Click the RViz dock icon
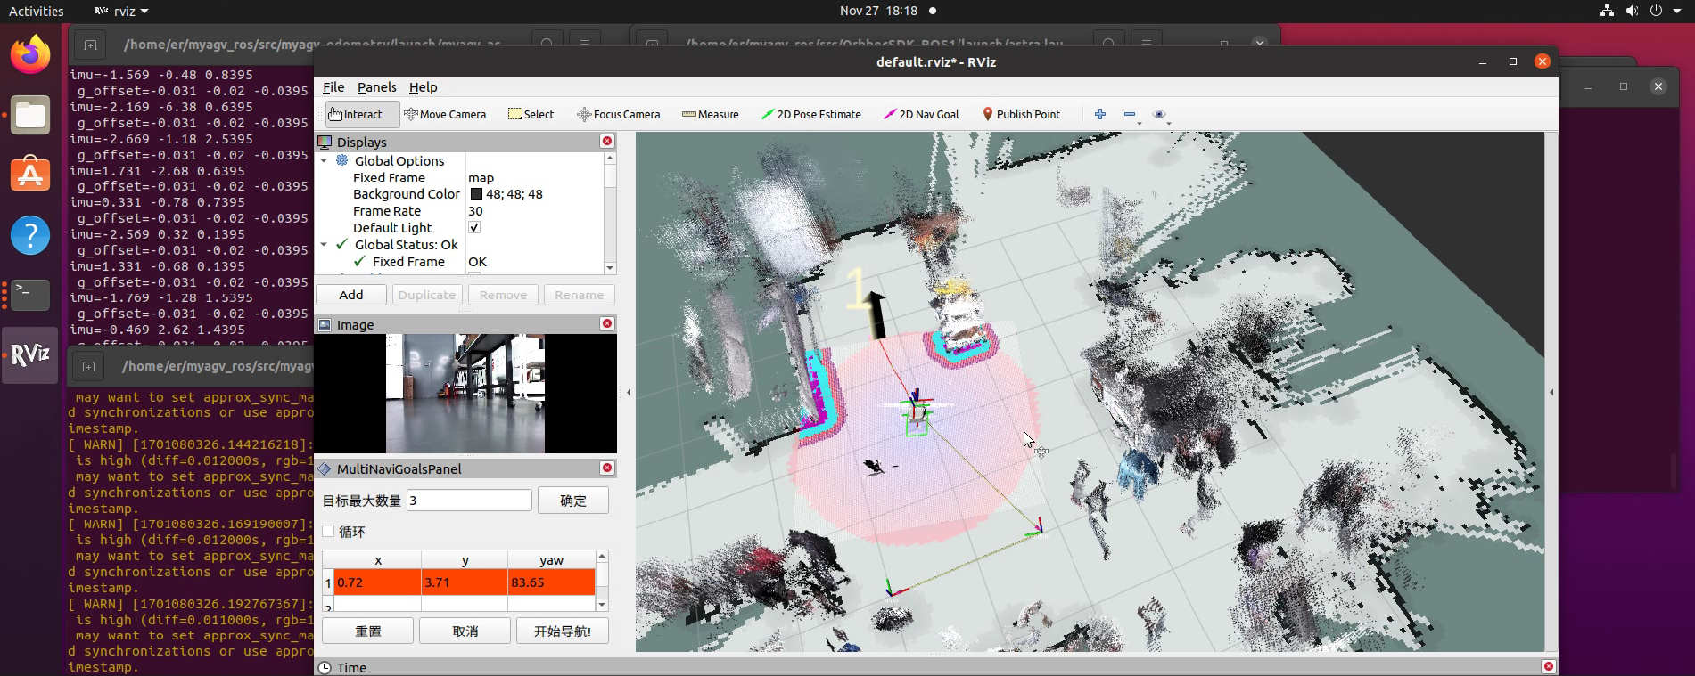The image size is (1695, 676). click(30, 354)
